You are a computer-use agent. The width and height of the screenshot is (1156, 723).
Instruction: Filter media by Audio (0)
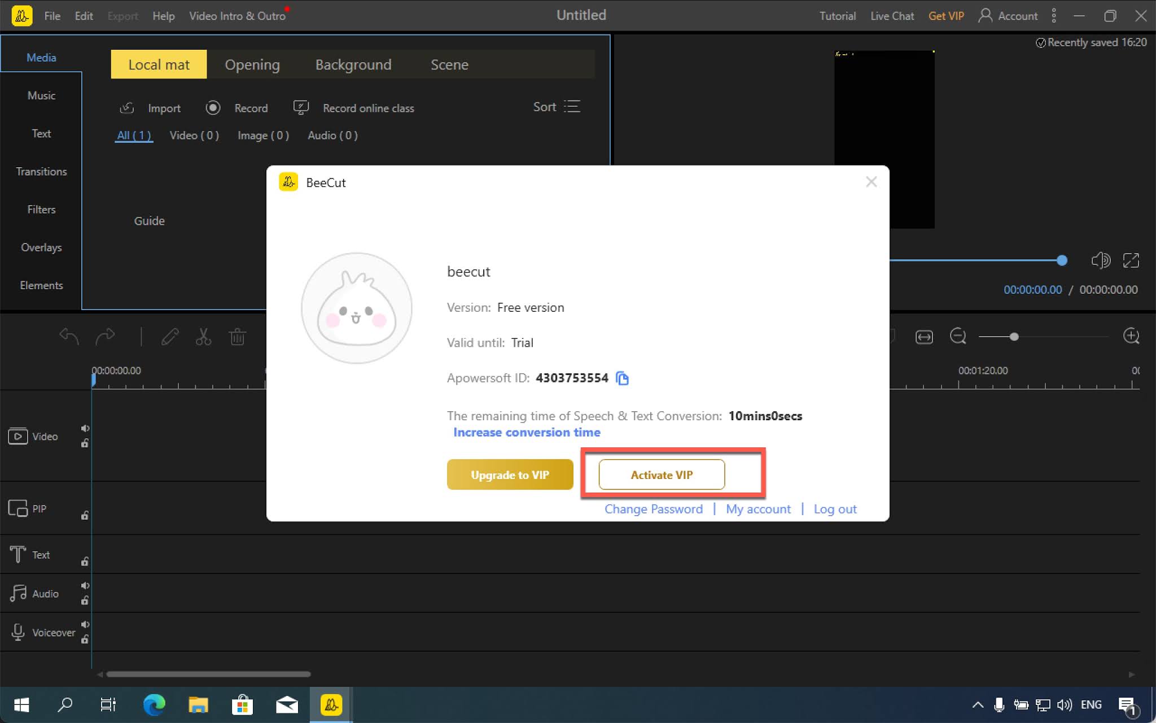332,136
